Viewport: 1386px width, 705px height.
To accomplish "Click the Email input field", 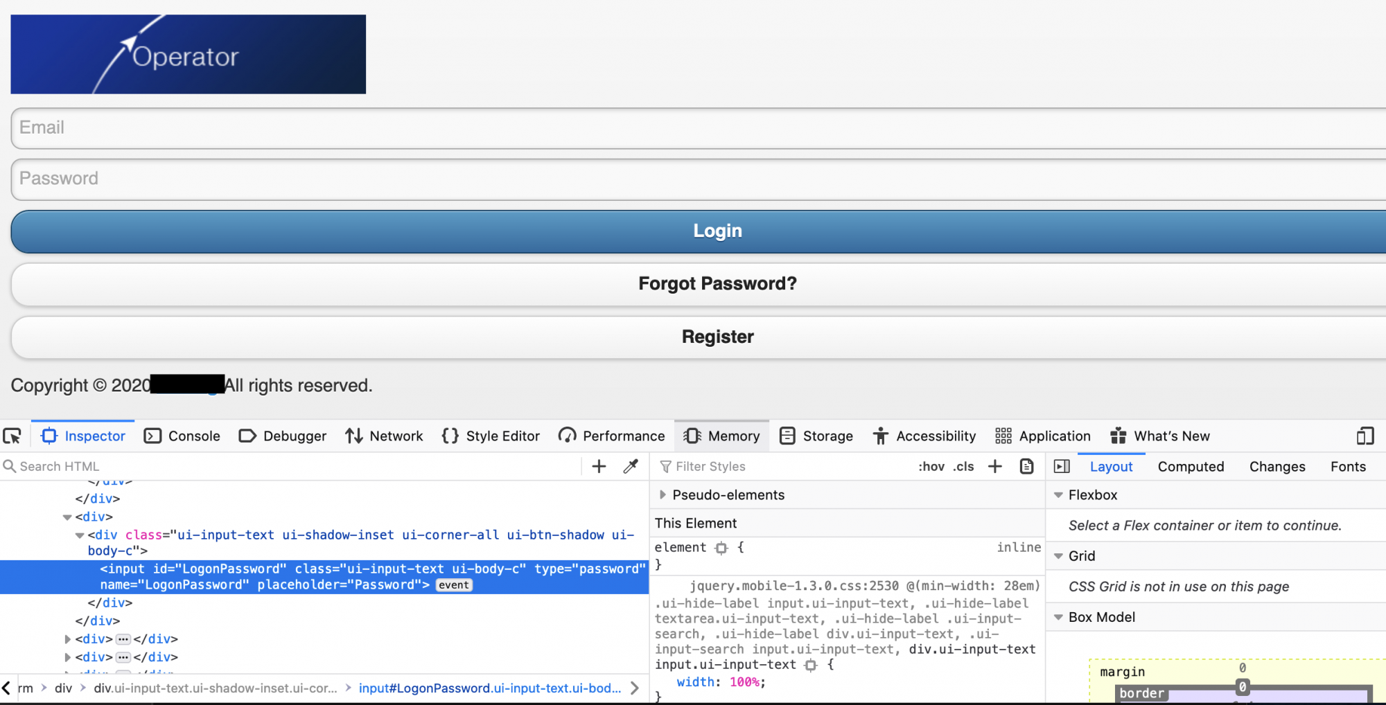I will pos(699,128).
